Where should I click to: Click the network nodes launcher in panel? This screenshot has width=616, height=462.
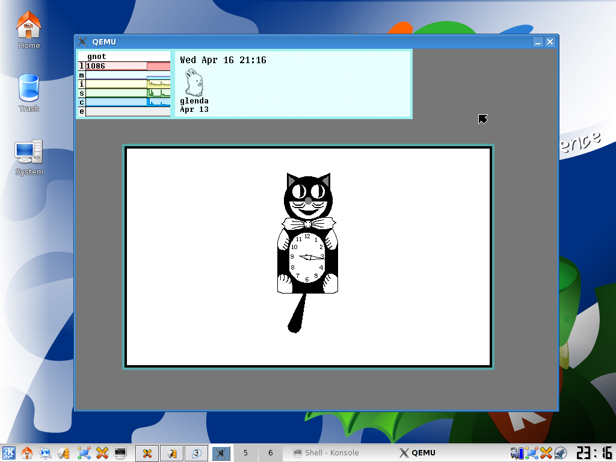pos(83,453)
